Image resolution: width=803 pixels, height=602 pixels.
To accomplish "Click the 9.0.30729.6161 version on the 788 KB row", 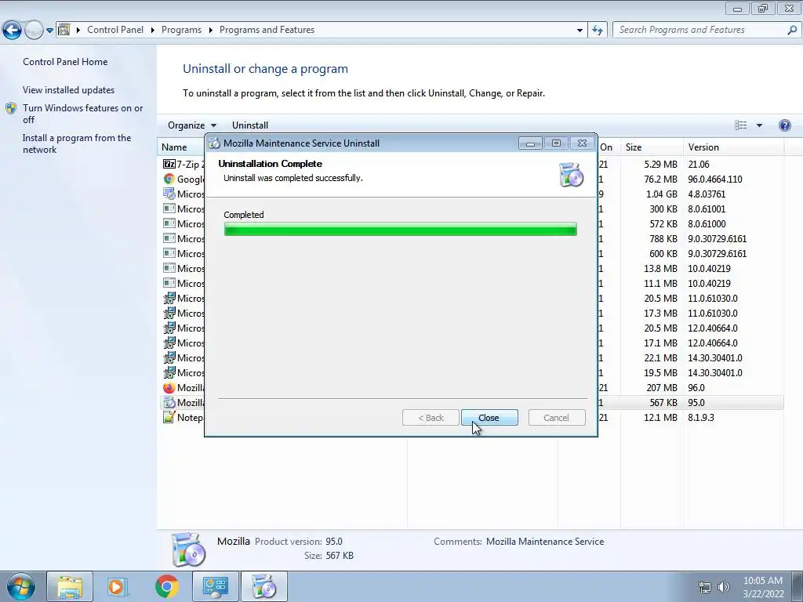I will click(x=717, y=239).
